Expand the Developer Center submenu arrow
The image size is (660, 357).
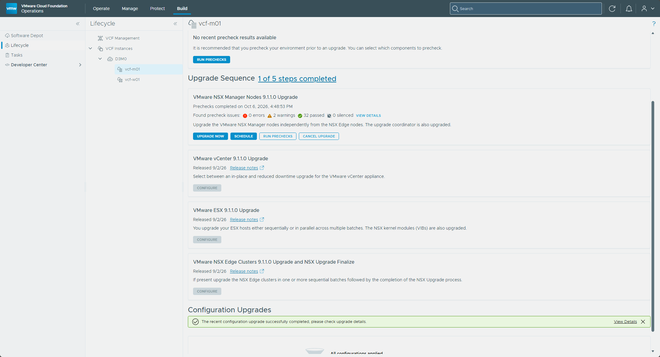point(80,65)
